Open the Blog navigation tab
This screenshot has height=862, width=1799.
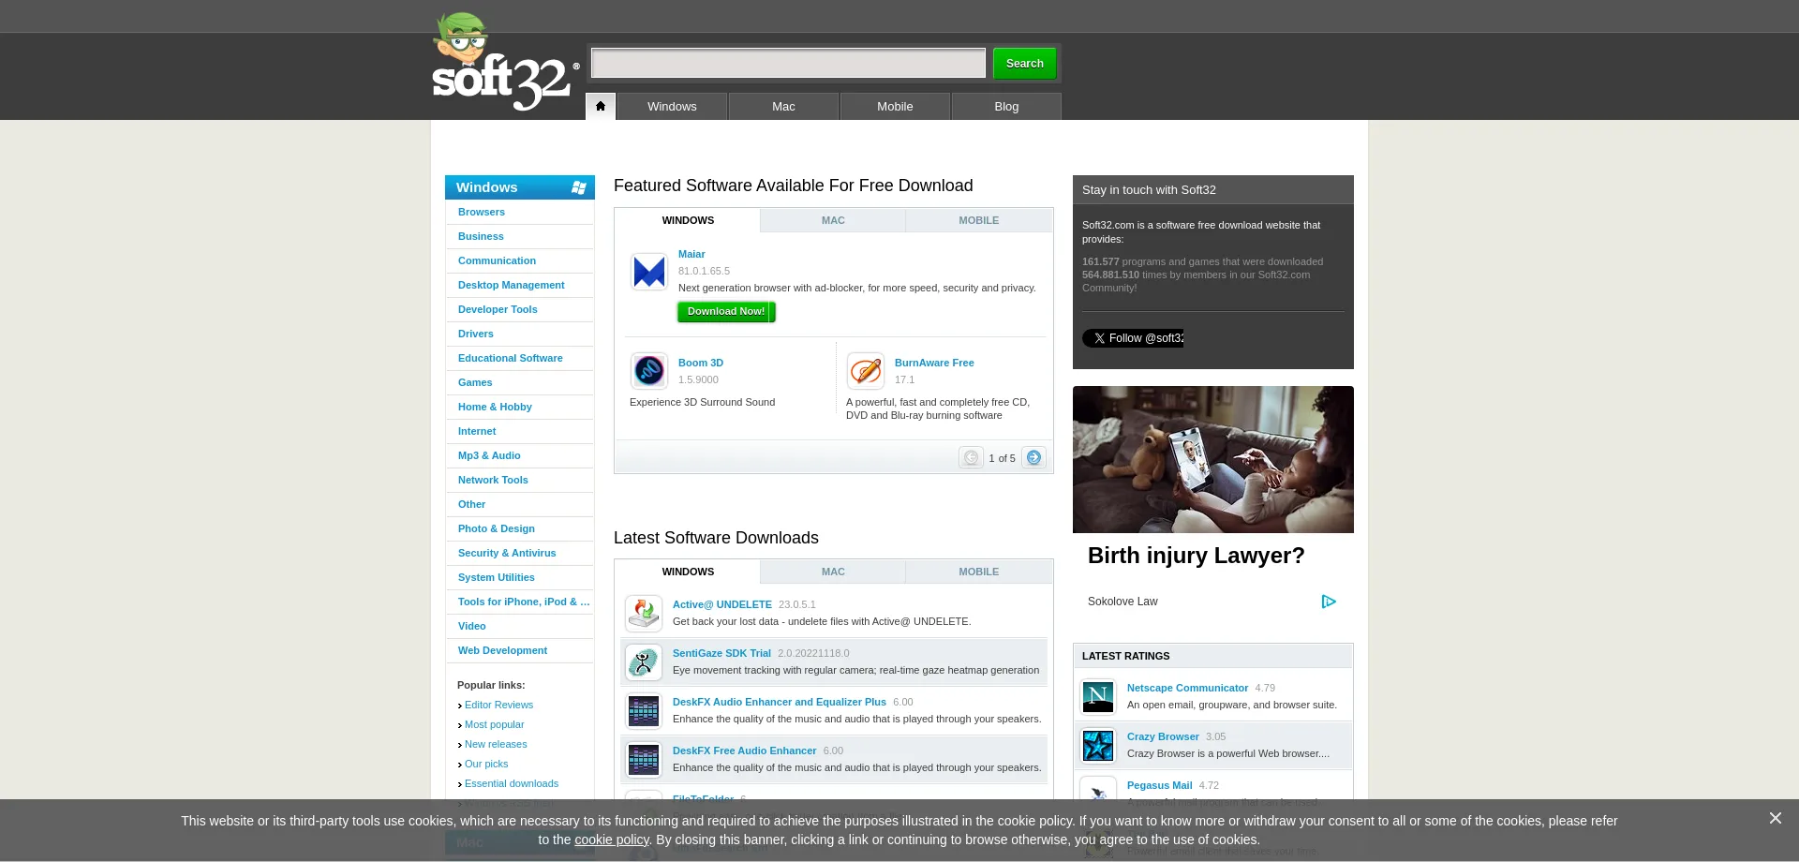[1006, 106]
